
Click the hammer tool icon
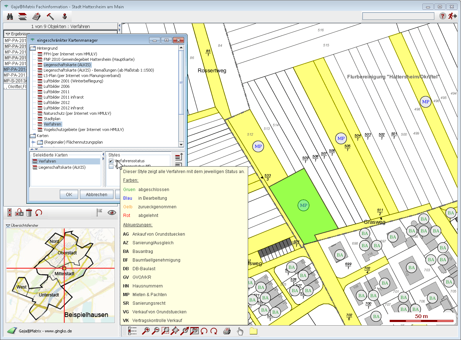tap(50, 16)
